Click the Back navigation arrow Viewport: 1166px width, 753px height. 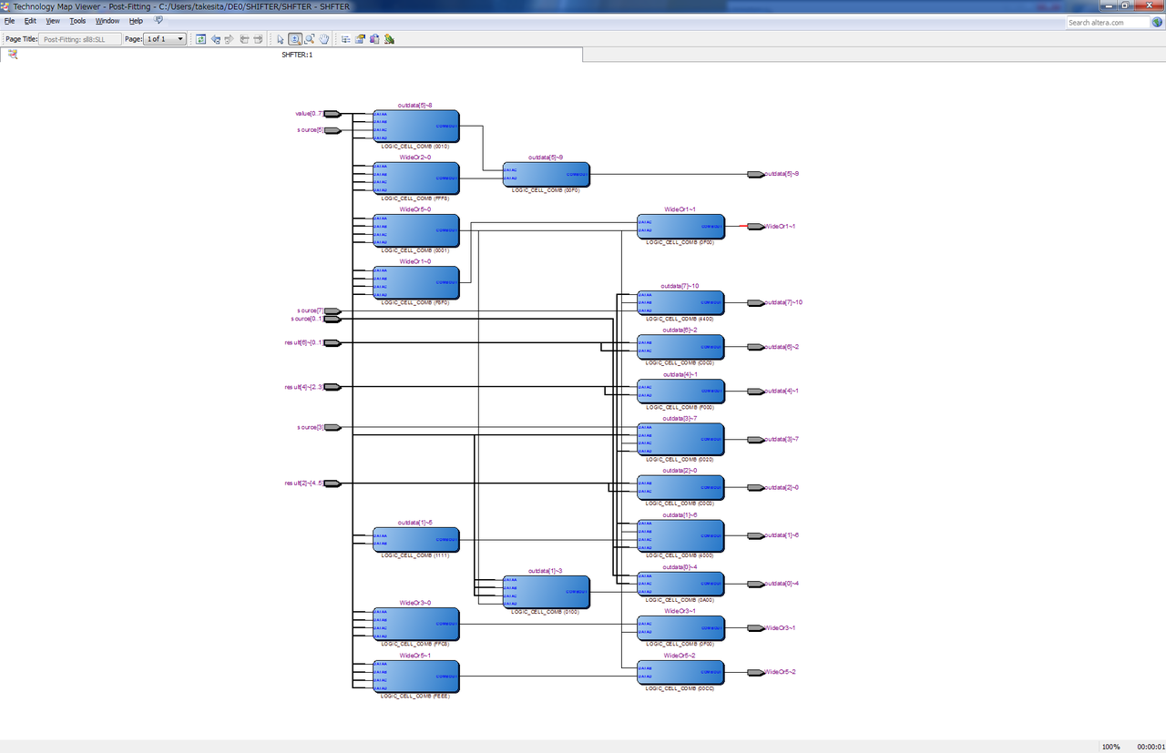(x=215, y=39)
